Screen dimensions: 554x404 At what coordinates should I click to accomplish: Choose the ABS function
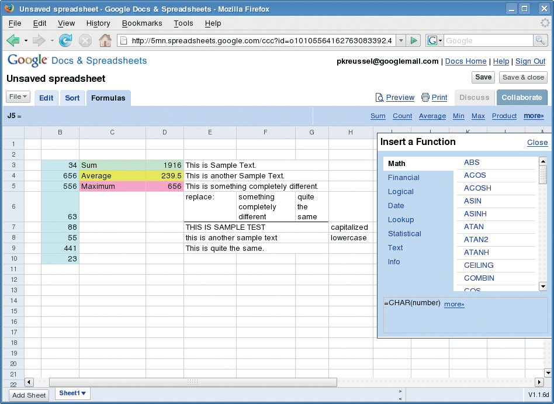pyautogui.click(x=472, y=163)
